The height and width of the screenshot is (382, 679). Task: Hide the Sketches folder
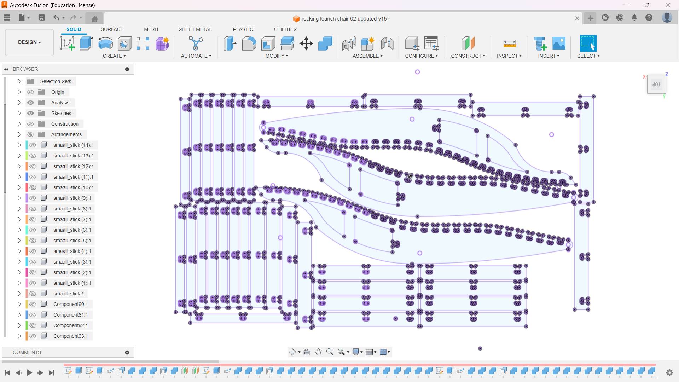click(31, 113)
